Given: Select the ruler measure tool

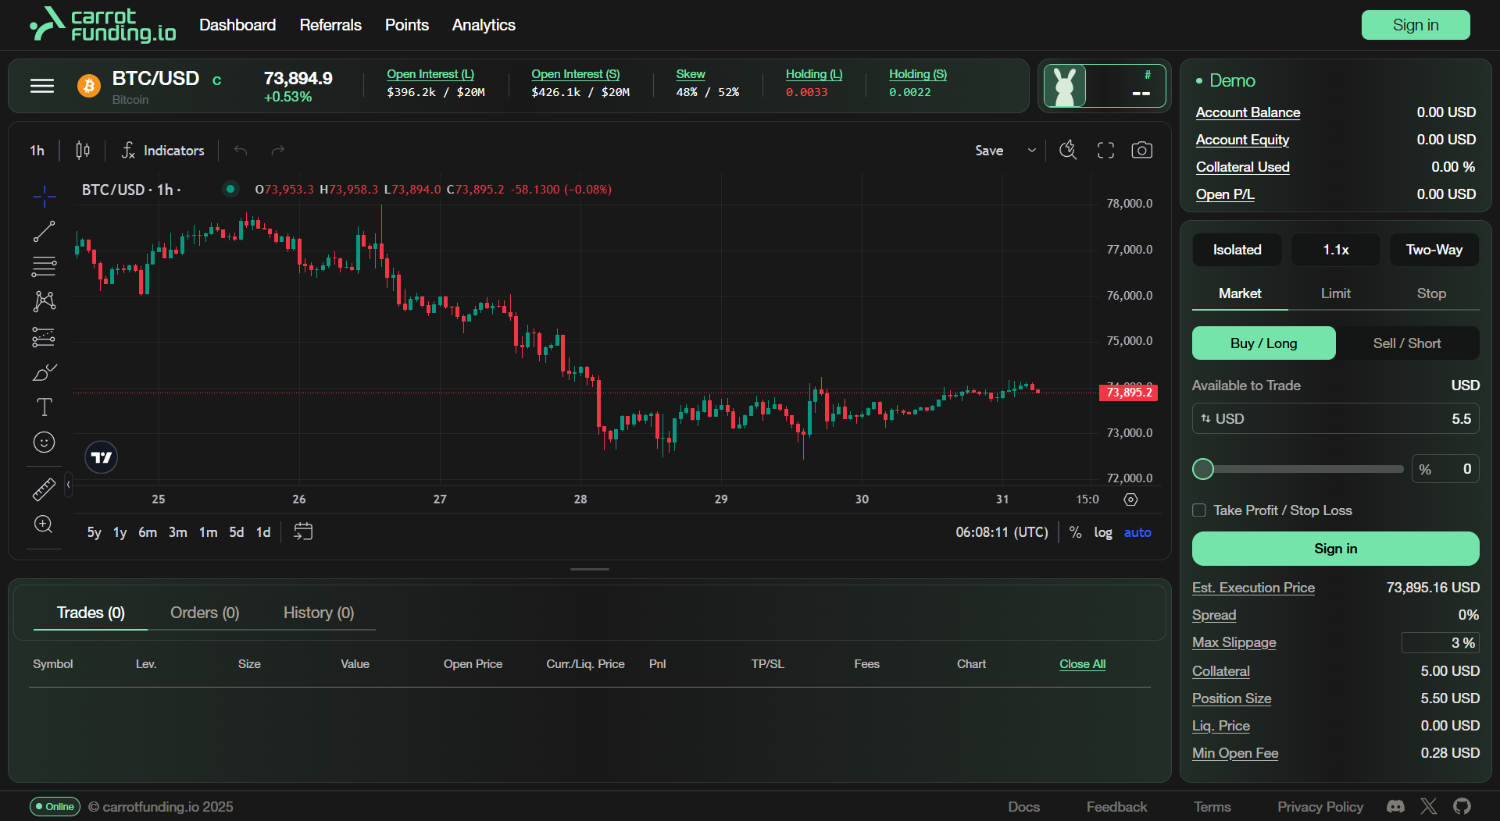Looking at the screenshot, I should pyautogui.click(x=45, y=489).
